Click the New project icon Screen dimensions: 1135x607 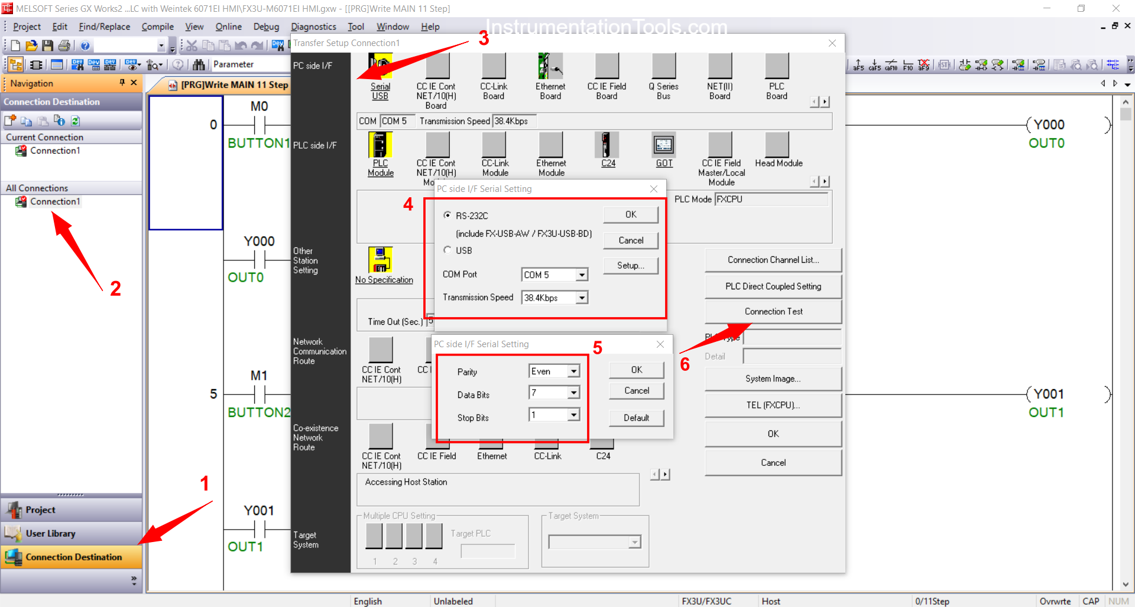15,45
